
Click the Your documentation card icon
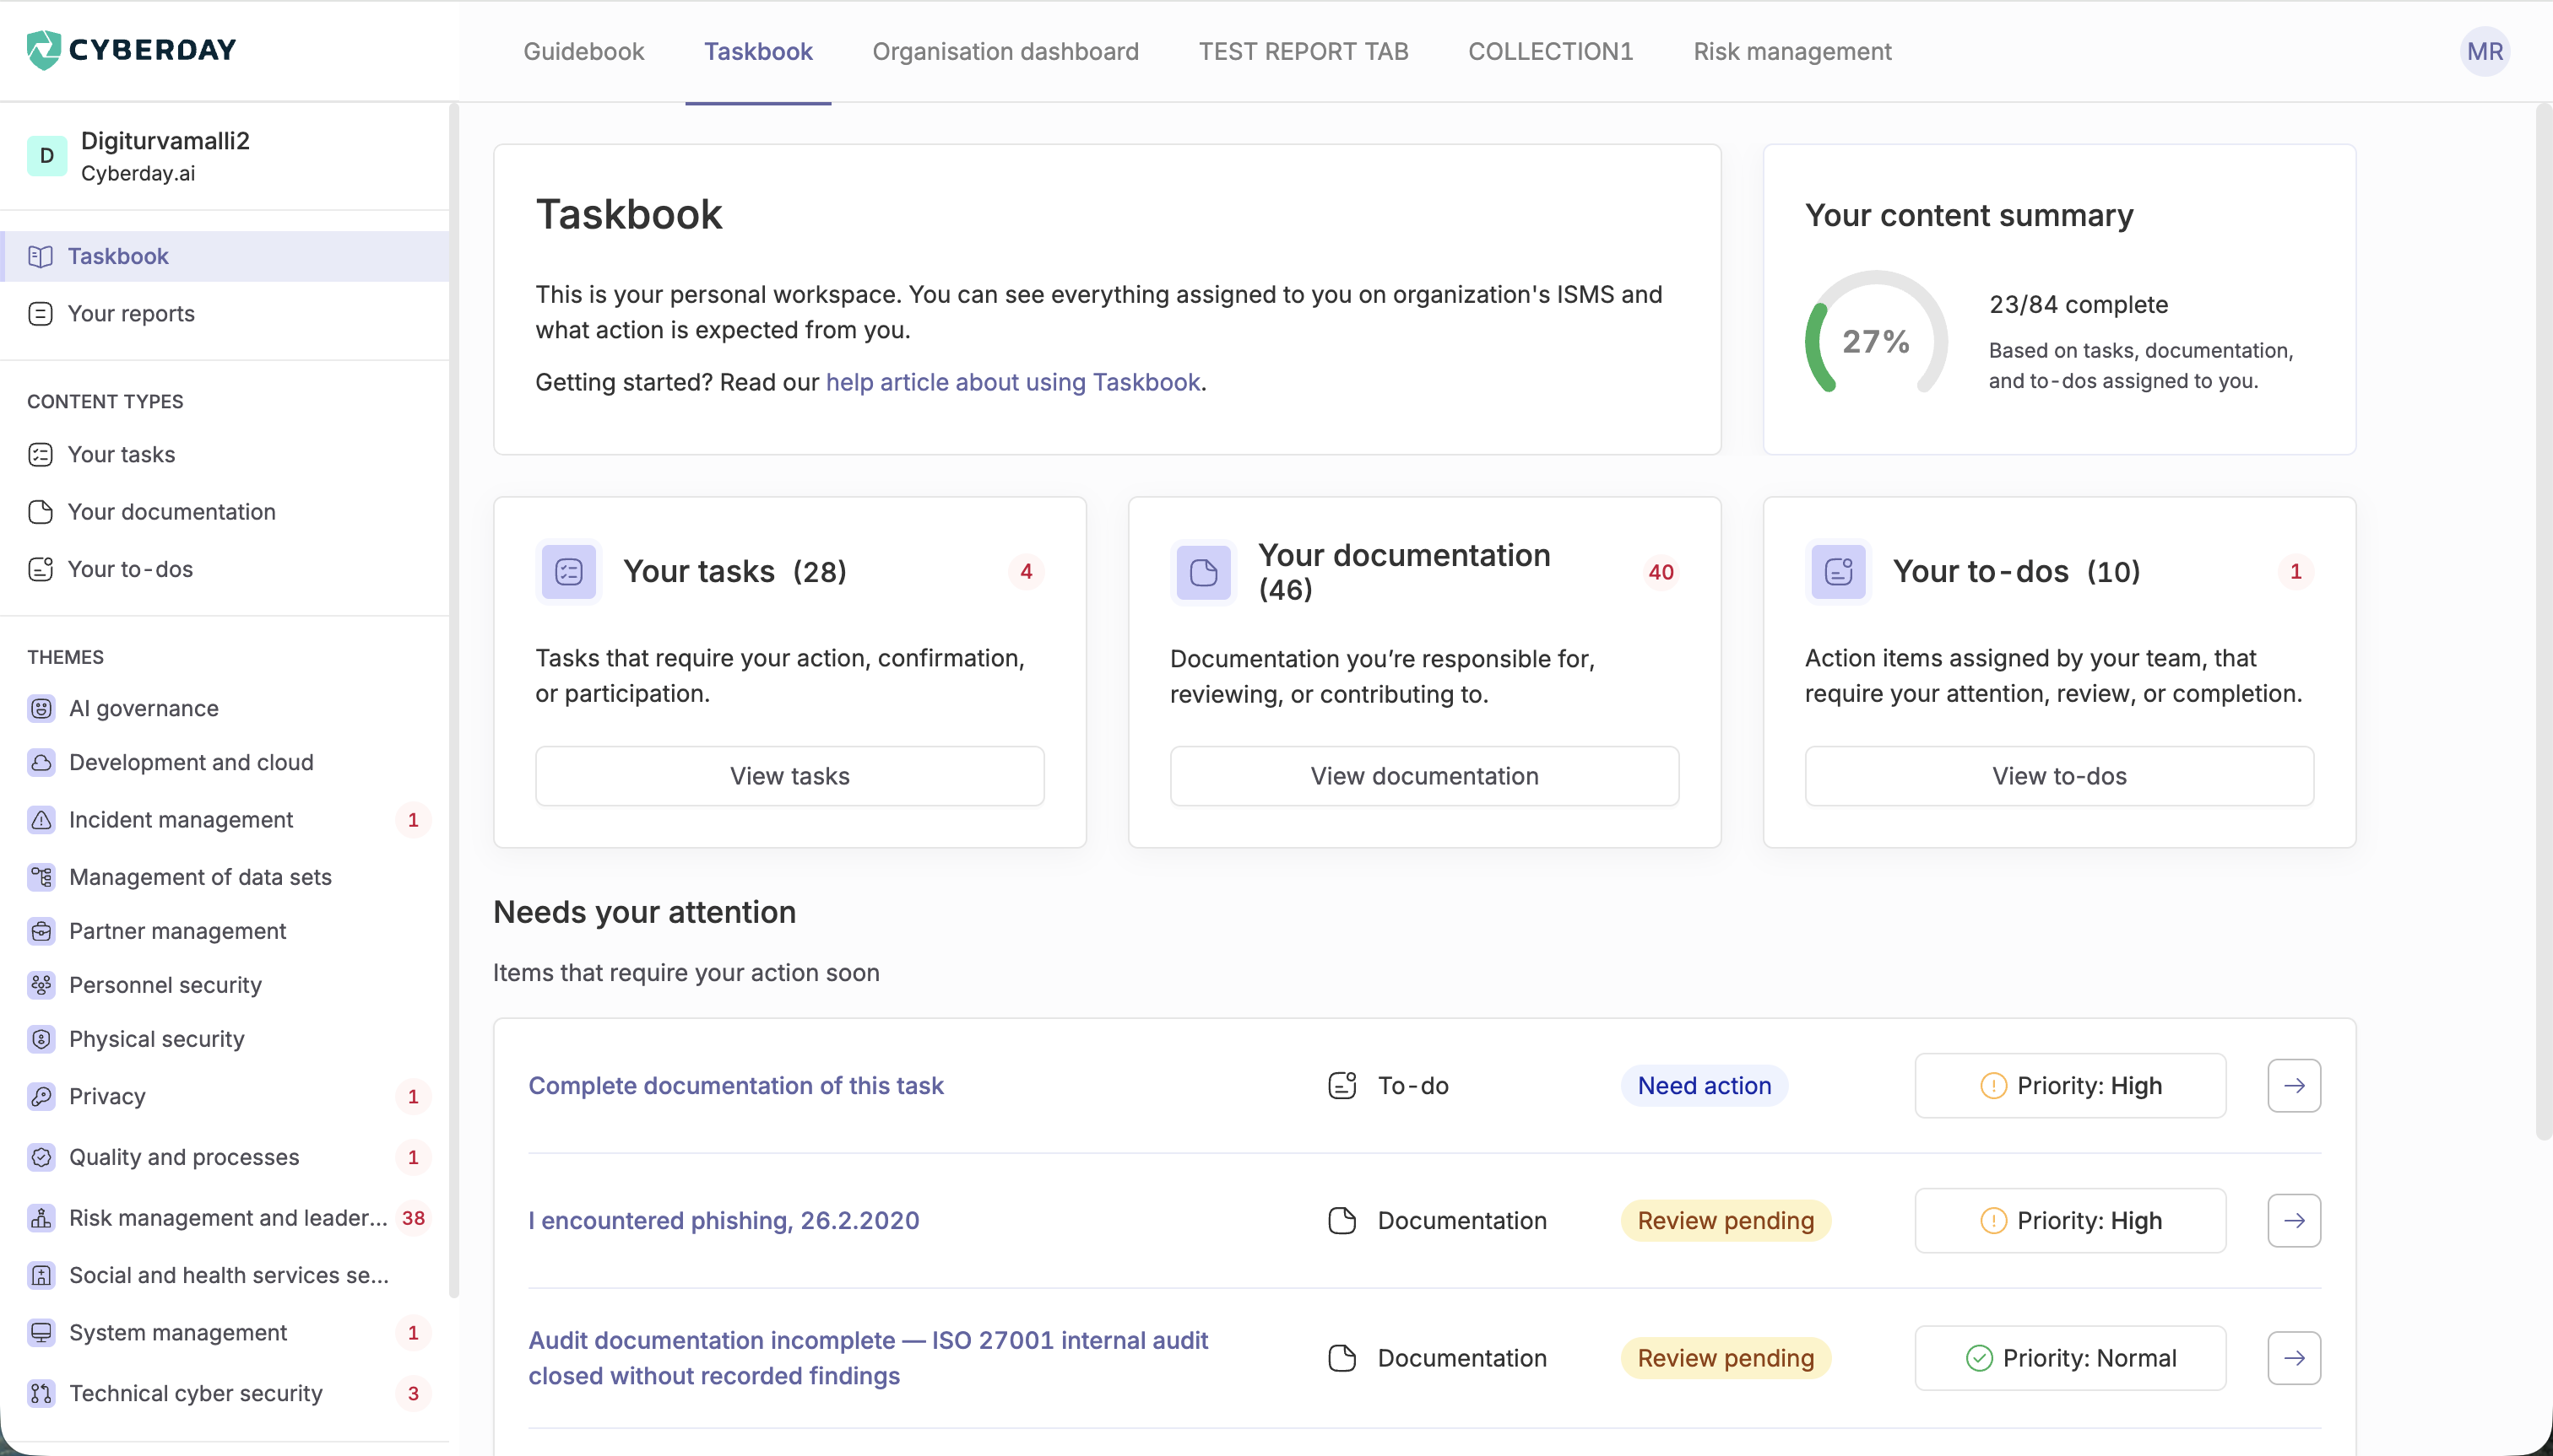click(1203, 572)
